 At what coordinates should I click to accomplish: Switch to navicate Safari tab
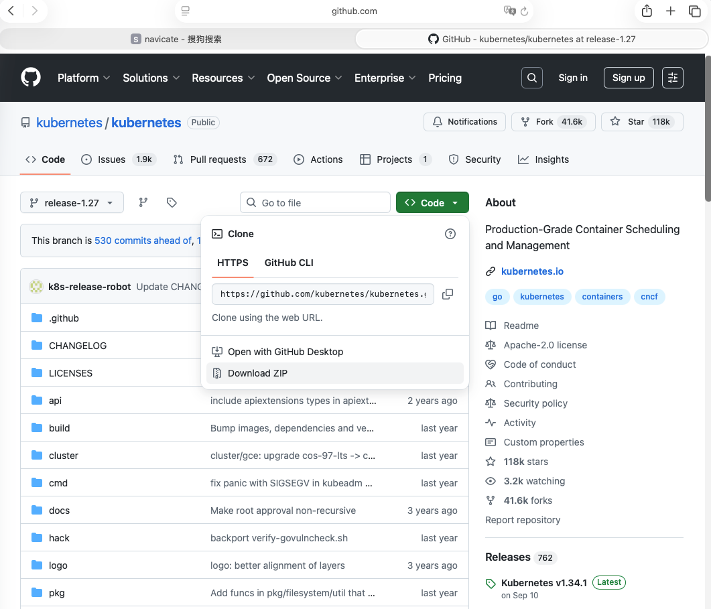pos(176,39)
